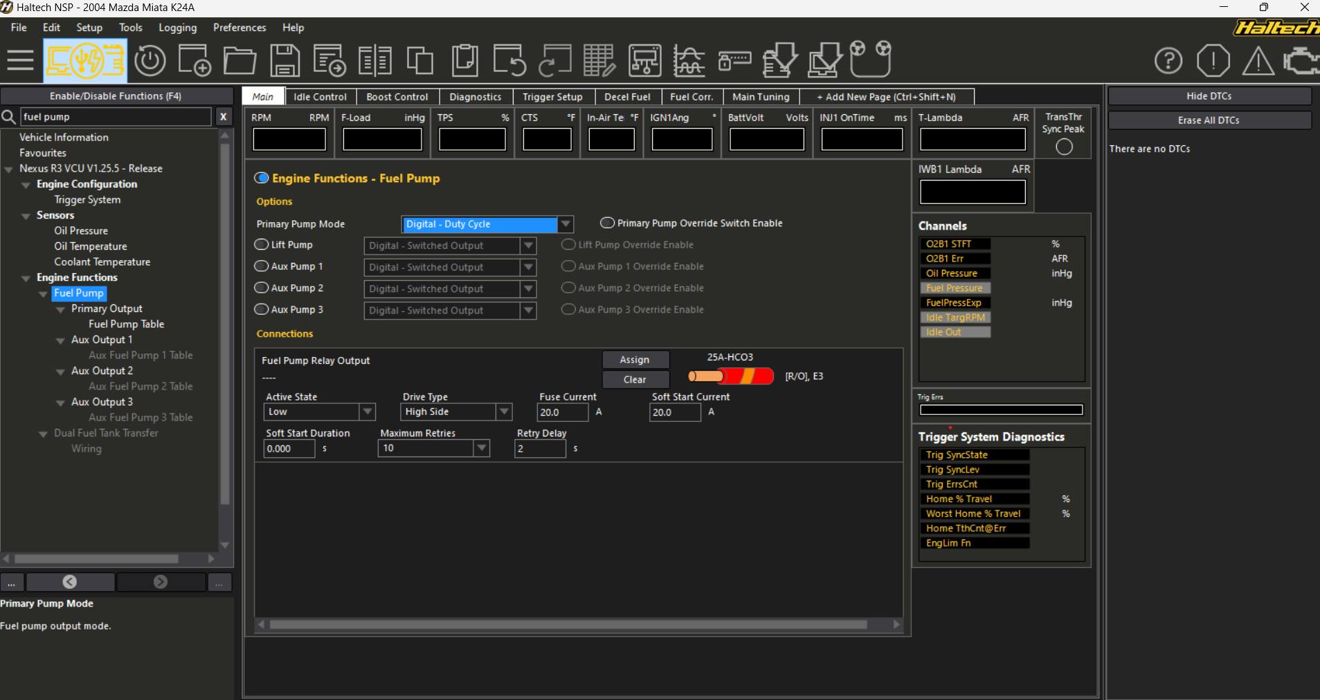The width and height of the screenshot is (1320, 700).
Task: Click the Assign button
Action: [635, 360]
